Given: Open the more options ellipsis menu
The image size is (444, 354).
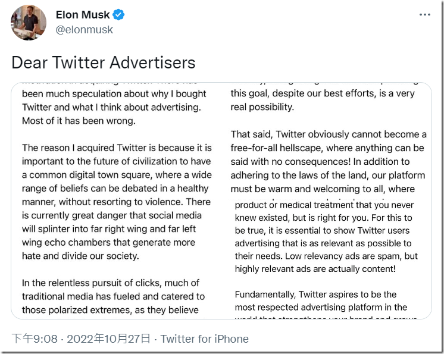Looking at the screenshot, I should (424, 15).
